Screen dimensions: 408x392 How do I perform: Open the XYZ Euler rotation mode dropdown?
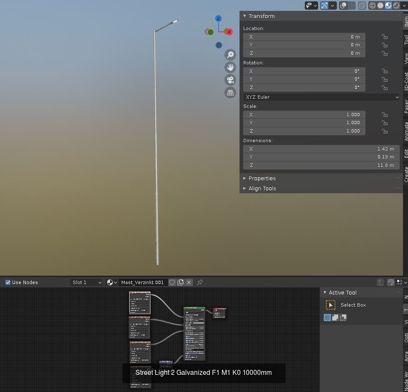coord(321,97)
